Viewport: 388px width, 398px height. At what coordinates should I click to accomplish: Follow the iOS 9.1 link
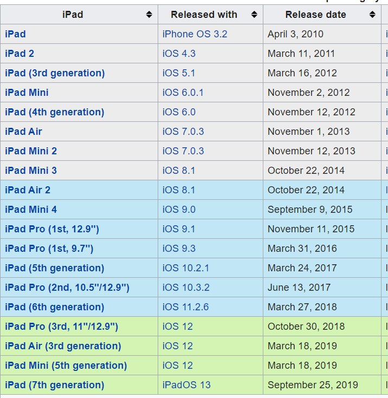[179, 229]
